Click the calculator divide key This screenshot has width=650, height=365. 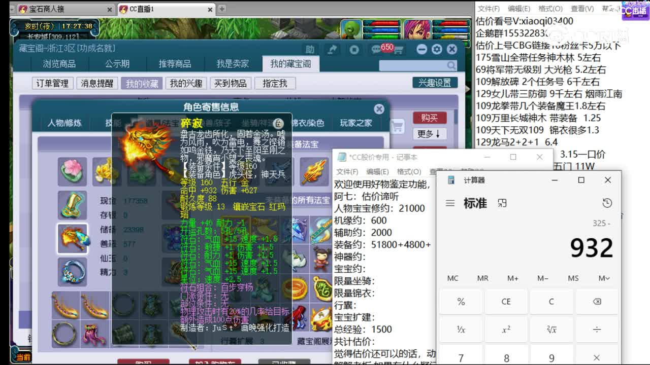[597, 329]
